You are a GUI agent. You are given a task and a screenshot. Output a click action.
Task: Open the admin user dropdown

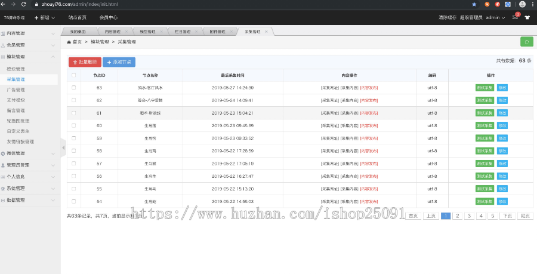[495, 17]
